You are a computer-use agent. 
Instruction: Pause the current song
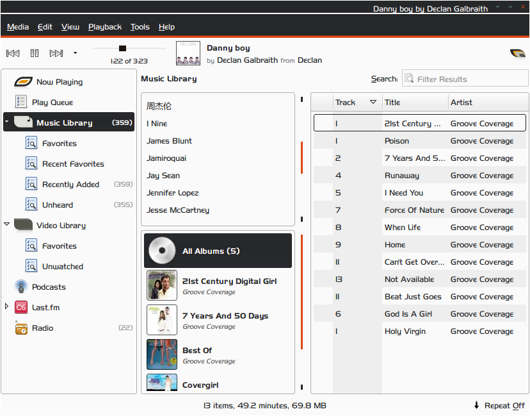pos(35,53)
